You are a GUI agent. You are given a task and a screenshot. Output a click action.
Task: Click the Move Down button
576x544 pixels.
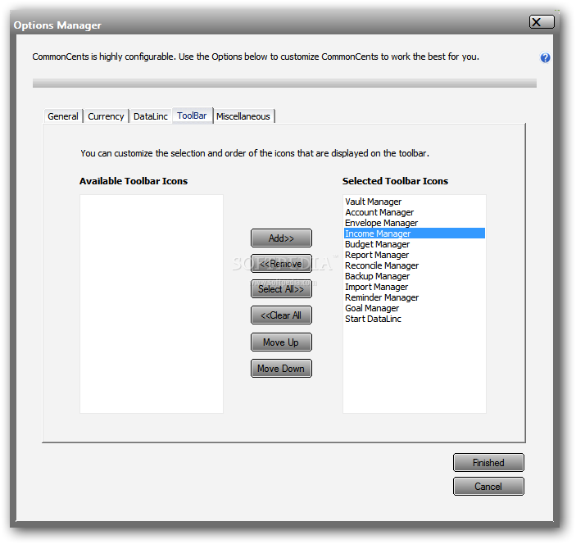[x=281, y=369]
